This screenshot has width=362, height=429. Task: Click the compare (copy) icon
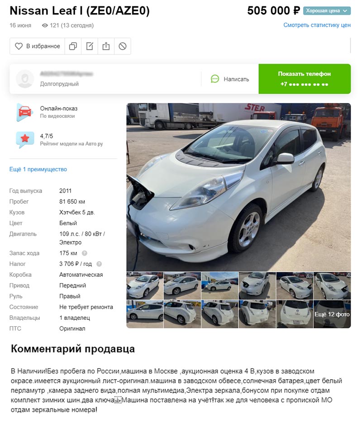[73, 46]
